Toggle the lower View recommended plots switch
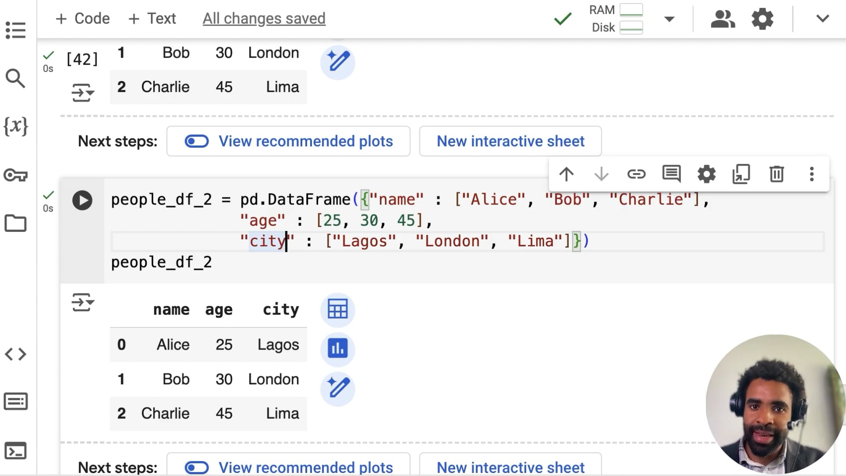The height and width of the screenshot is (476, 846). [197, 468]
